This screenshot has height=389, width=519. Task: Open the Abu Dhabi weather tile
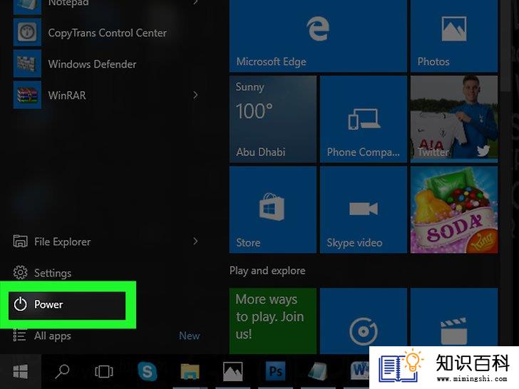tap(273, 119)
